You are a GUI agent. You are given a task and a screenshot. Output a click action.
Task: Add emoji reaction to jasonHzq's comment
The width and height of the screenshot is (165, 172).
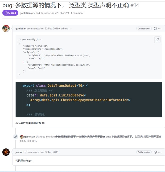point(155,152)
